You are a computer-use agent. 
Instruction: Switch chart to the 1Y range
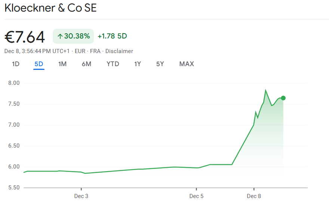[138, 64]
